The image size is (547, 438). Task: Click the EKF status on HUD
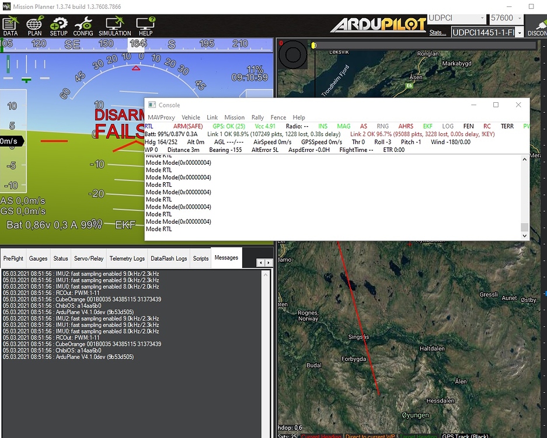(x=126, y=225)
